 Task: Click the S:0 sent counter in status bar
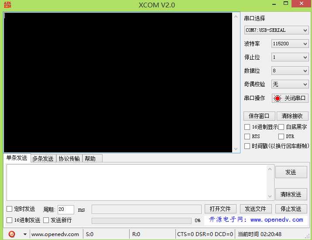click(x=90, y=234)
